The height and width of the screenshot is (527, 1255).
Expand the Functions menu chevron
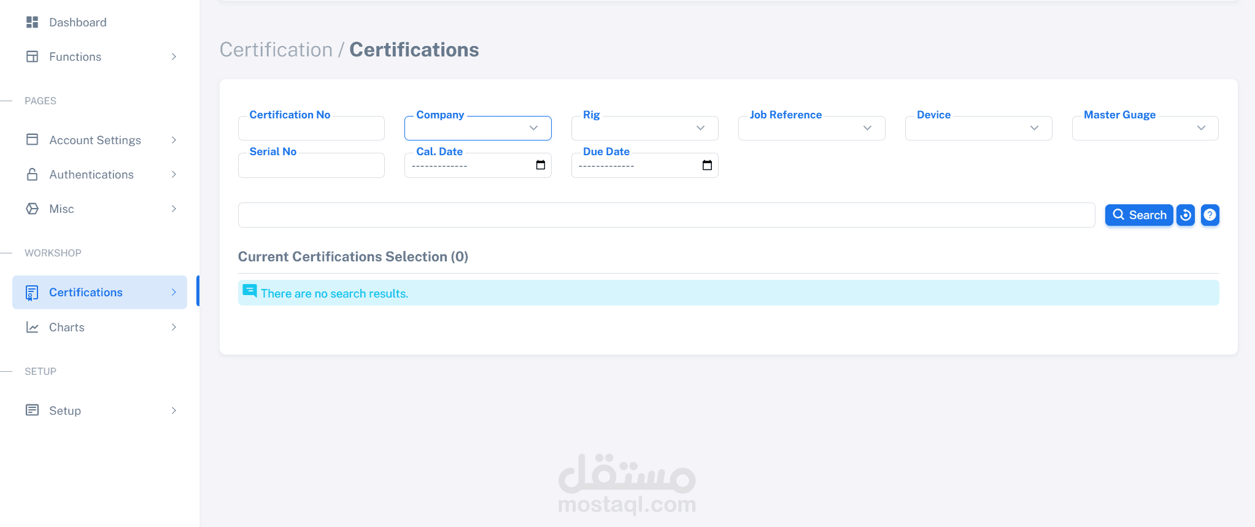(174, 56)
